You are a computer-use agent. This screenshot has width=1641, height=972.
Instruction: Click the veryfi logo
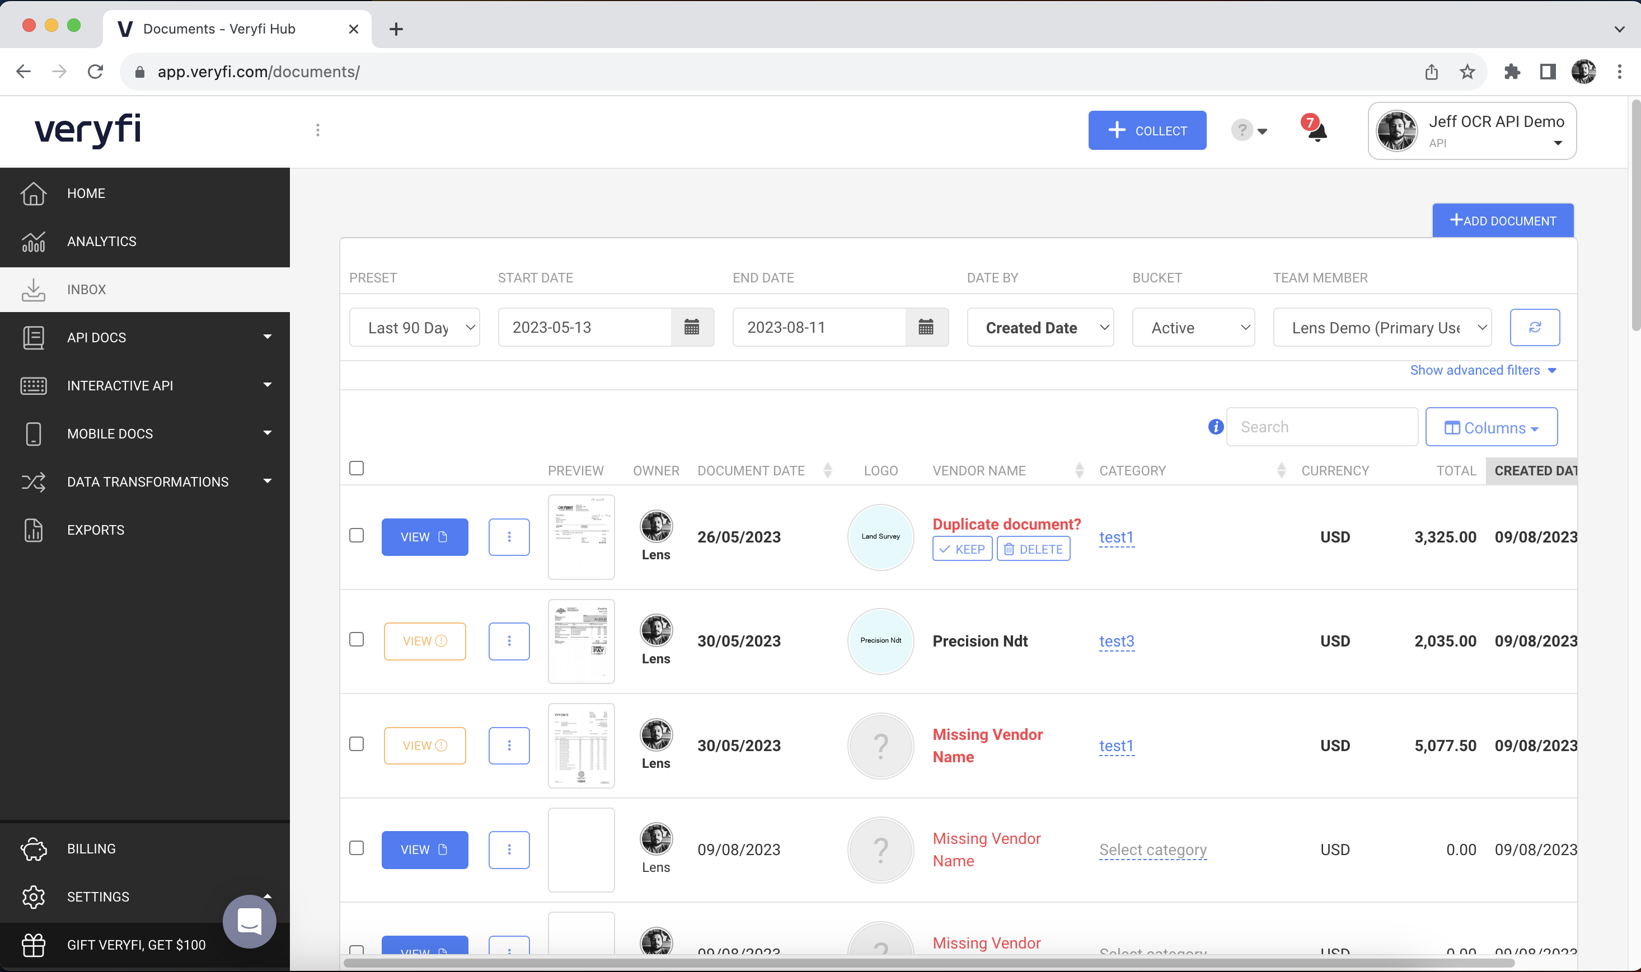point(88,130)
